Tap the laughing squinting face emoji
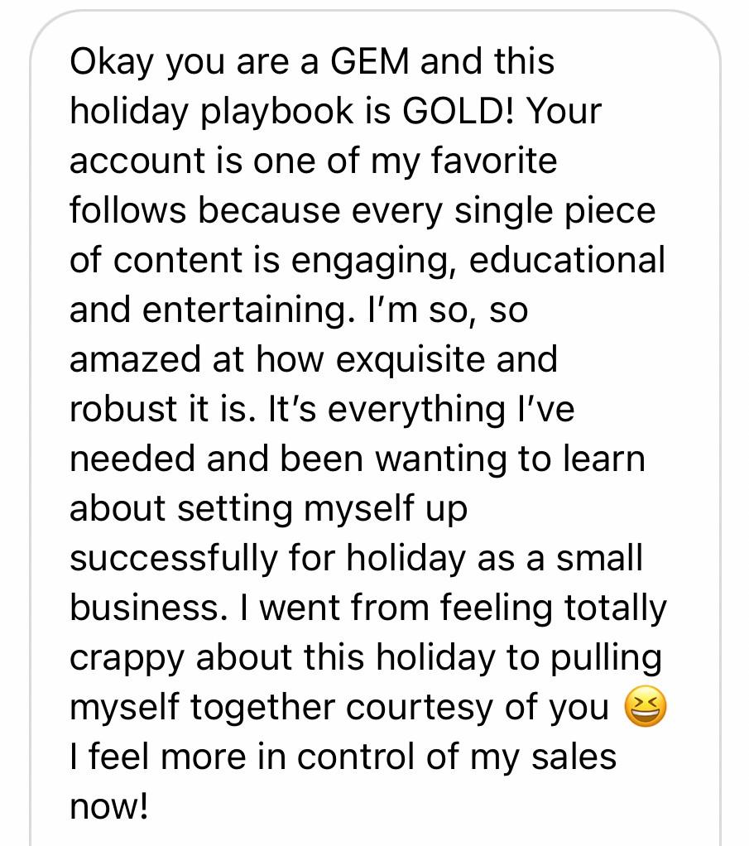 click(x=645, y=707)
